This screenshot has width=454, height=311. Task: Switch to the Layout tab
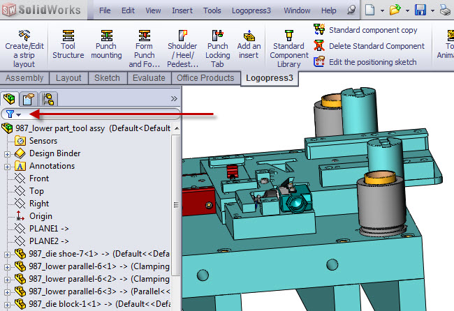click(68, 78)
